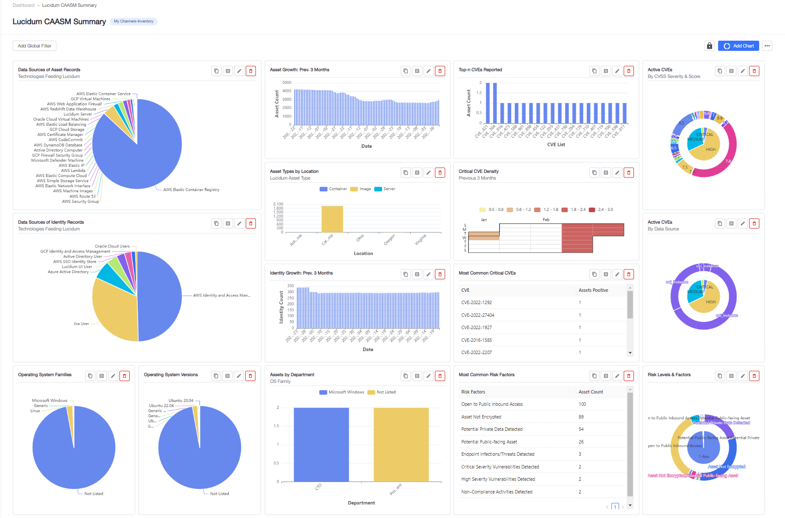Open the more options ellipsis menu
785x518 pixels.
(x=767, y=46)
